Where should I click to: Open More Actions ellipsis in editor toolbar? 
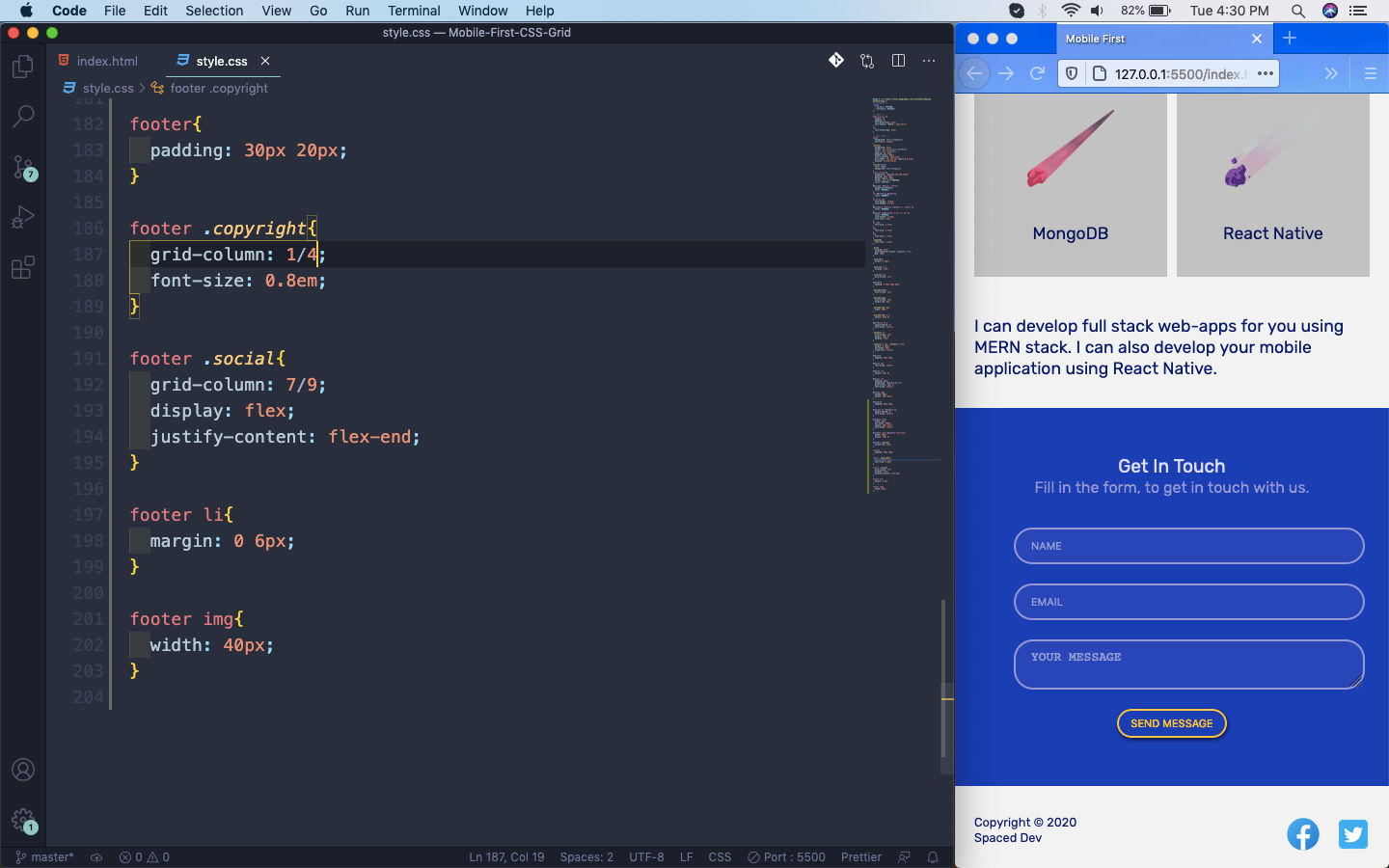pyautogui.click(x=929, y=61)
